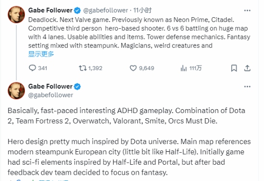Expand the tweet with 显示更多 link
Viewport: 264px width, 181px height.
pyautogui.click(x=41, y=54)
